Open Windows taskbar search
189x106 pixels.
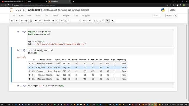pos(5,105)
